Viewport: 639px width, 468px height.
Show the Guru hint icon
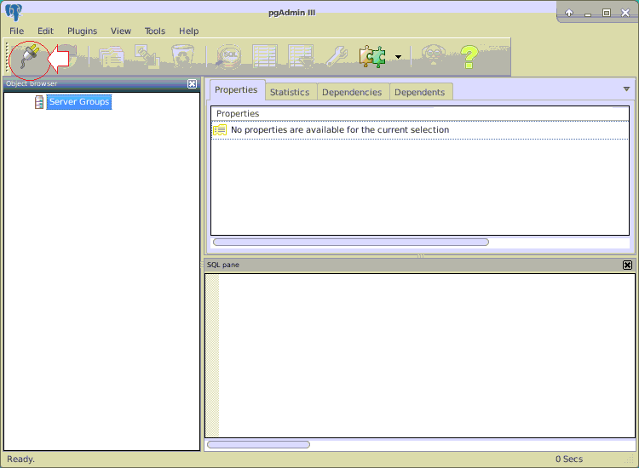(x=433, y=56)
